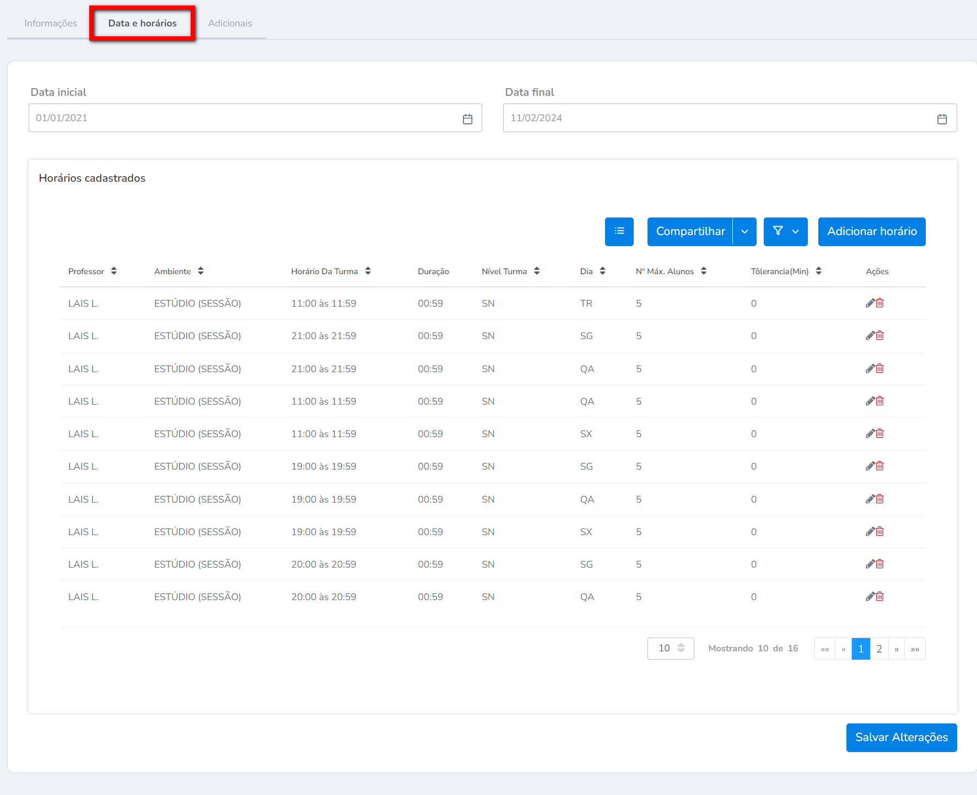Click trash icon for SX 19:00 row

coord(880,532)
